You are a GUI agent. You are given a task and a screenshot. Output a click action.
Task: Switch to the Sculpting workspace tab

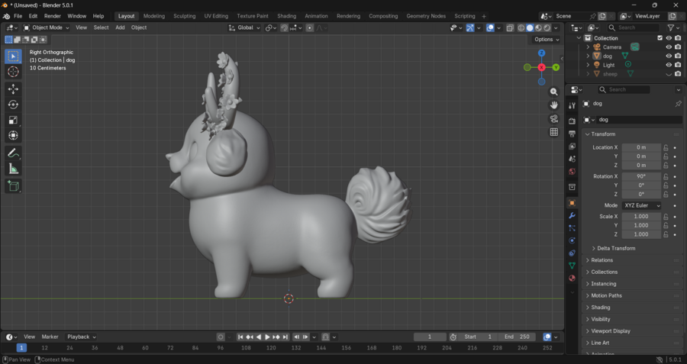tap(184, 16)
